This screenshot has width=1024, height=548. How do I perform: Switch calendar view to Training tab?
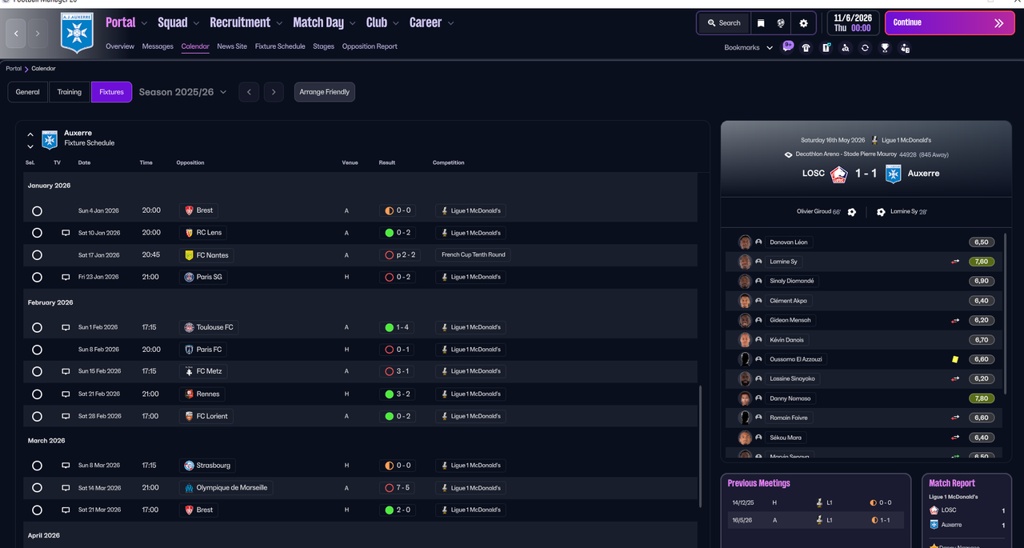point(70,92)
